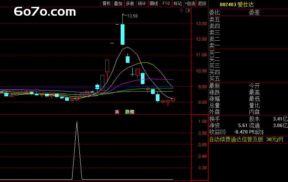Image resolution: width=288 pixels, height=182 pixels.
Task: Click the 最新 price label
Action: pyautogui.click(x=214, y=86)
